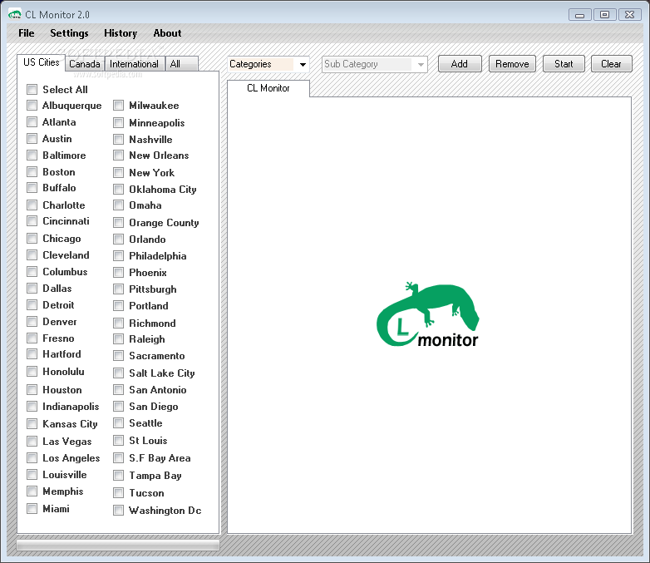Open the History menu
Screen dimensions: 650x563
pyautogui.click(x=121, y=33)
